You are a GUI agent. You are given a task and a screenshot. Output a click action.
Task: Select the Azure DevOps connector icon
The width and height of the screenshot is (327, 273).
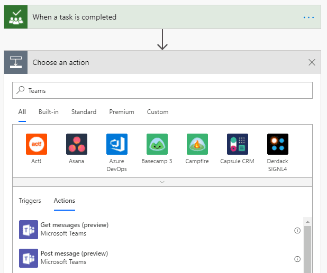pos(117,144)
